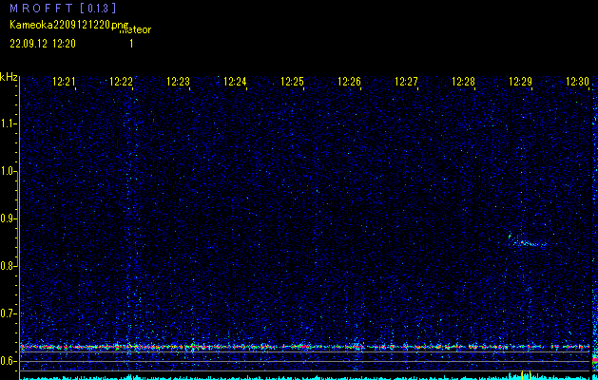The height and width of the screenshot is (380, 598).
Task: Click the 12:24 time axis label
Action: coord(235,82)
